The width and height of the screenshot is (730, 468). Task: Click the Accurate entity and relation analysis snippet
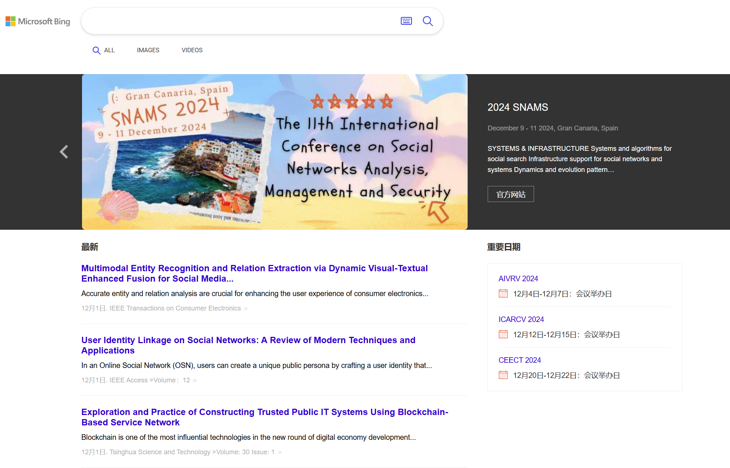pos(255,293)
